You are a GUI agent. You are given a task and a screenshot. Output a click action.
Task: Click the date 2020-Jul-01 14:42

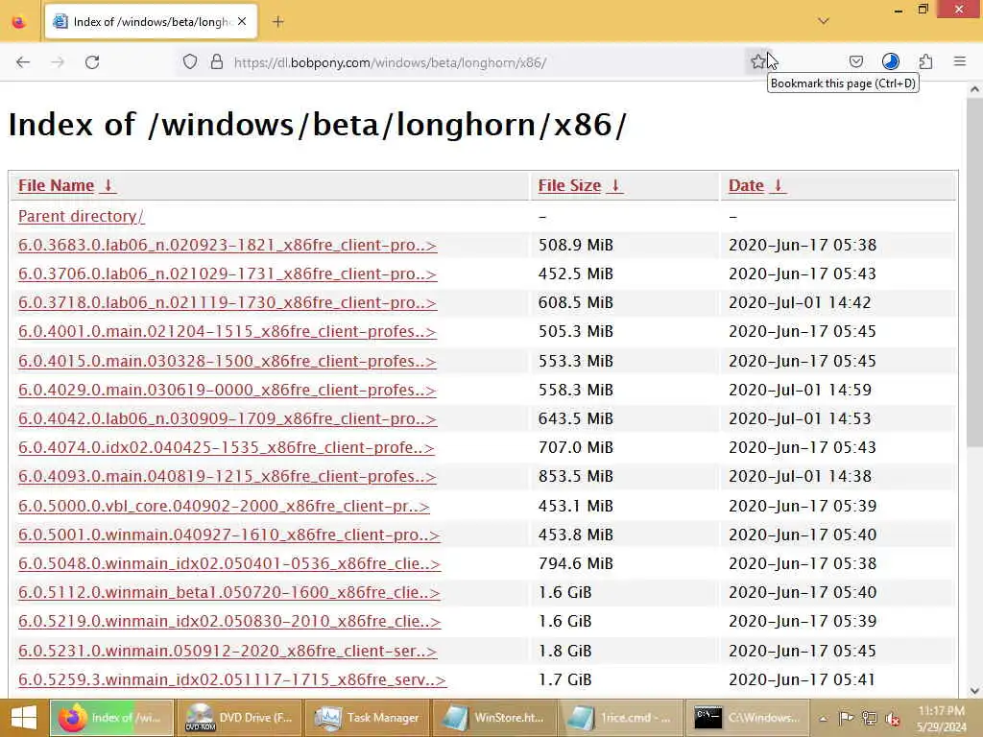tap(800, 302)
